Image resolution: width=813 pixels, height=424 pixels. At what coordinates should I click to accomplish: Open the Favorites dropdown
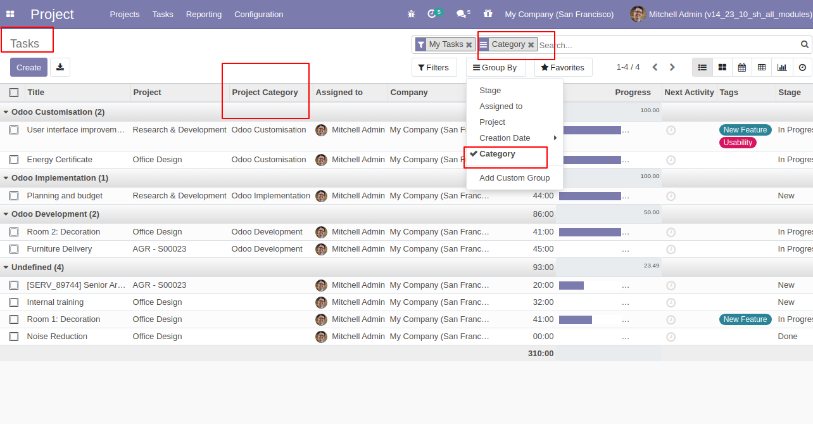(x=564, y=67)
